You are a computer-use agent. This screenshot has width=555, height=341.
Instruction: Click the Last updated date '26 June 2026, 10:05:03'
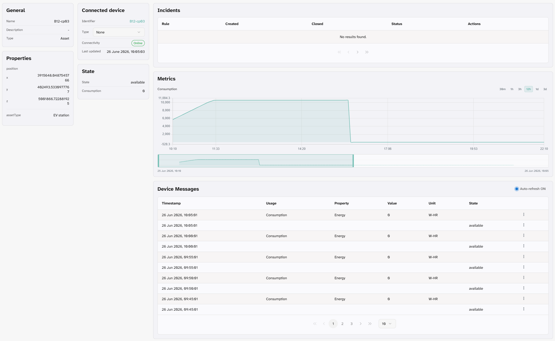pyautogui.click(x=126, y=52)
